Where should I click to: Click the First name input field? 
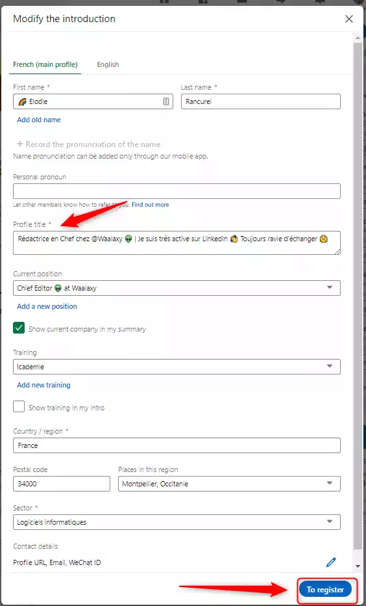93,101
